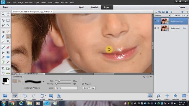Toggle the Tool Options panel

click(x=15, y=97)
